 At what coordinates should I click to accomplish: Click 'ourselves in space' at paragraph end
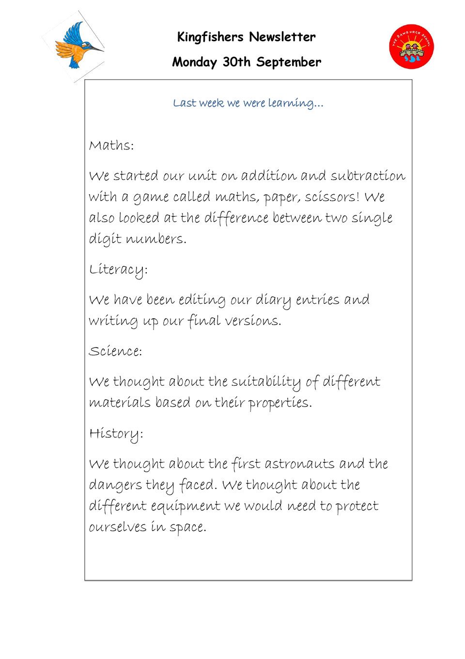[x=147, y=527]
